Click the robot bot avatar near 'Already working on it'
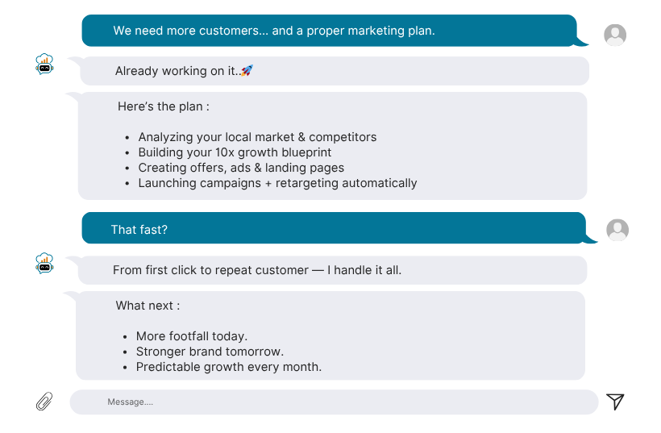 tap(44, 64)
